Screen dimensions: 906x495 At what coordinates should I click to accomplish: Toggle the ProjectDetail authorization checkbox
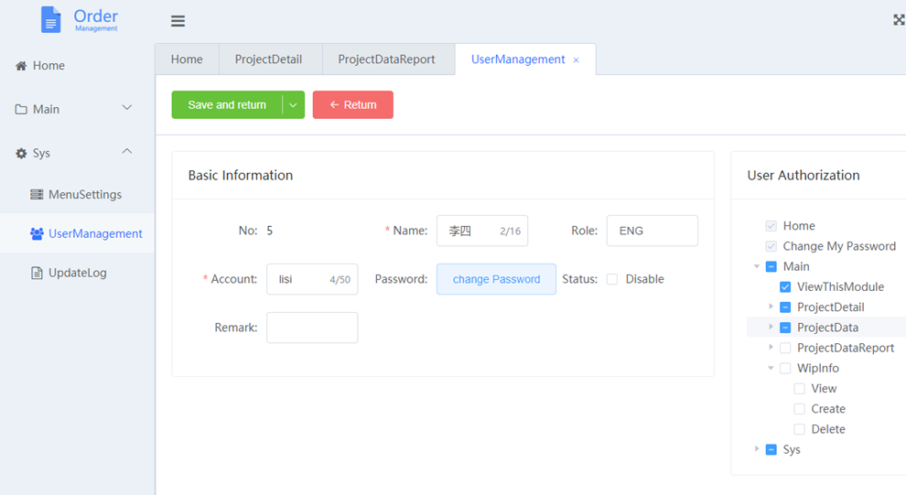pyautogui.click(x=785, y=307)
